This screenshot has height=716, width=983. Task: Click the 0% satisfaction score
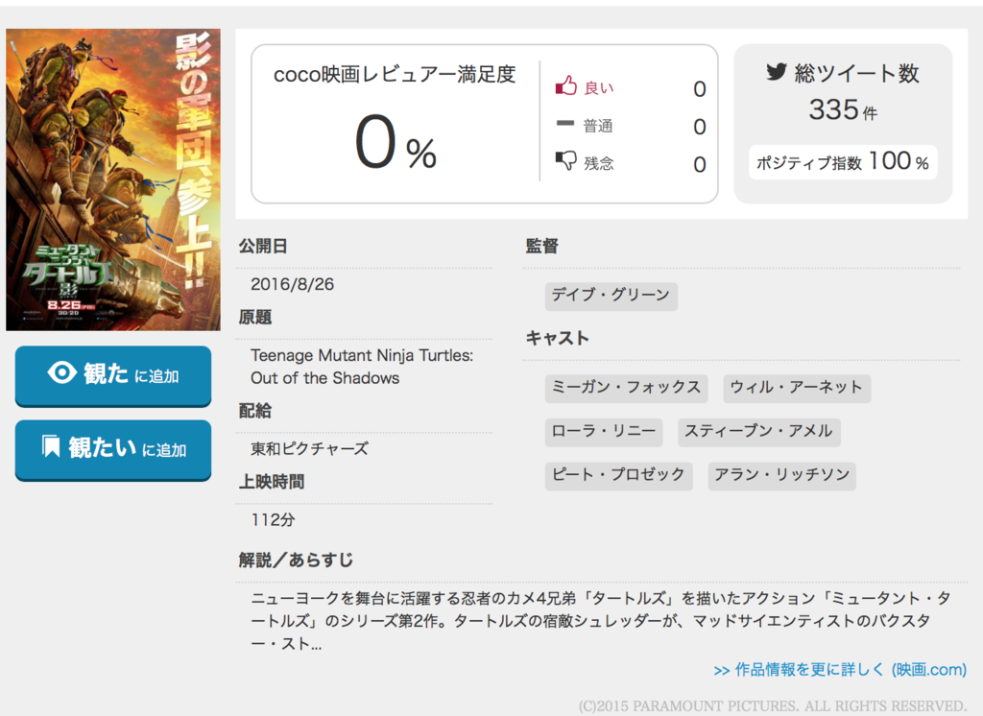pos(396,143)
